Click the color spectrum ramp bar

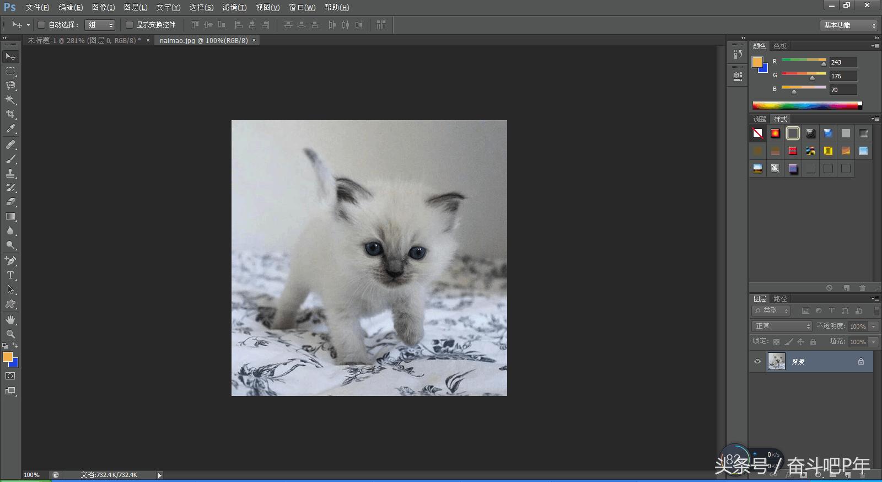point(805,105)
